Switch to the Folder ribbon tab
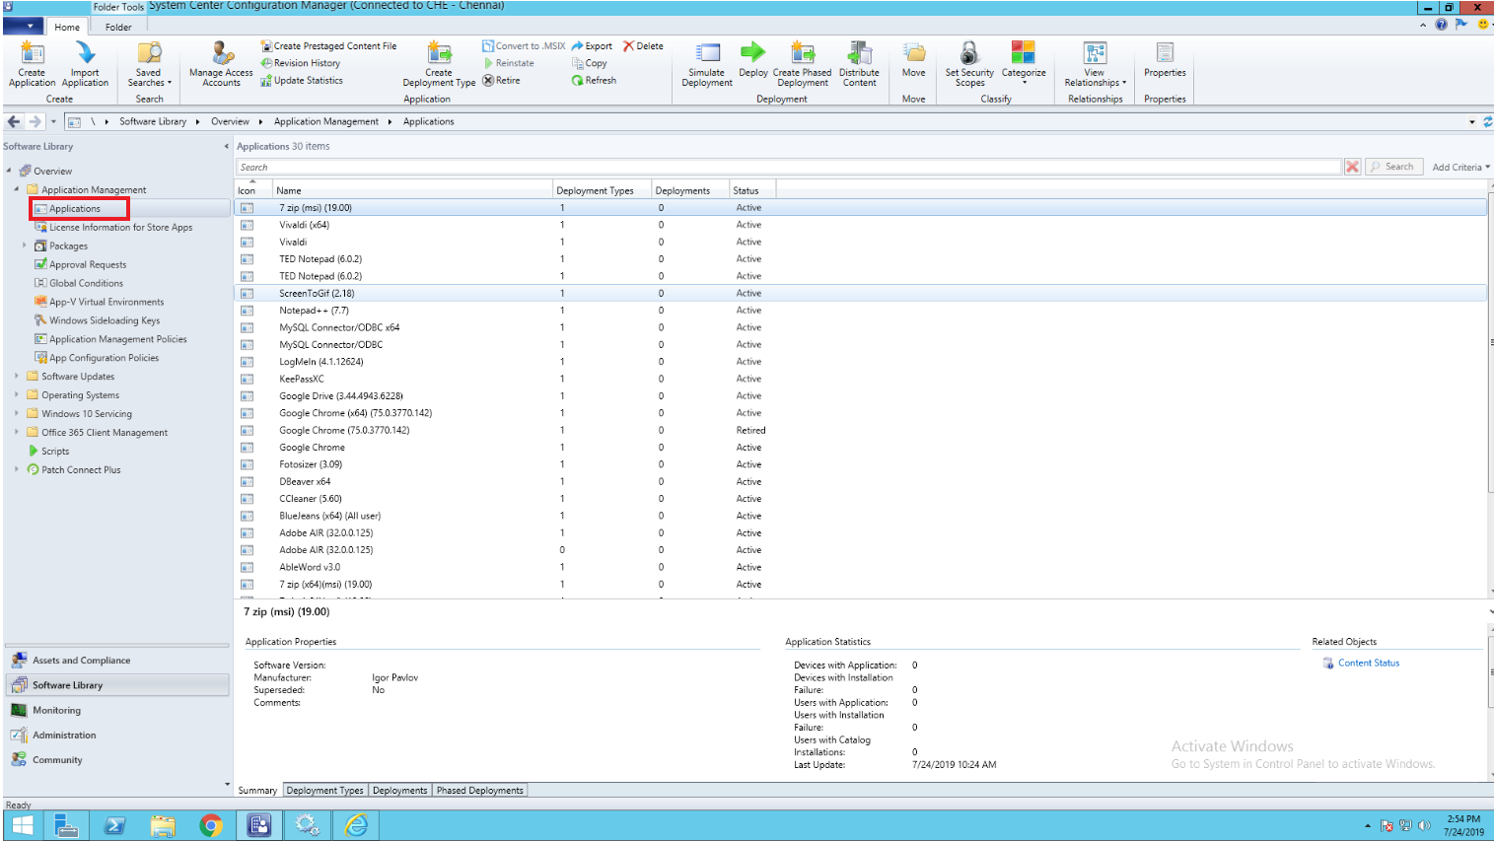This screenshot has height=842, width=1494. (117, 27)
